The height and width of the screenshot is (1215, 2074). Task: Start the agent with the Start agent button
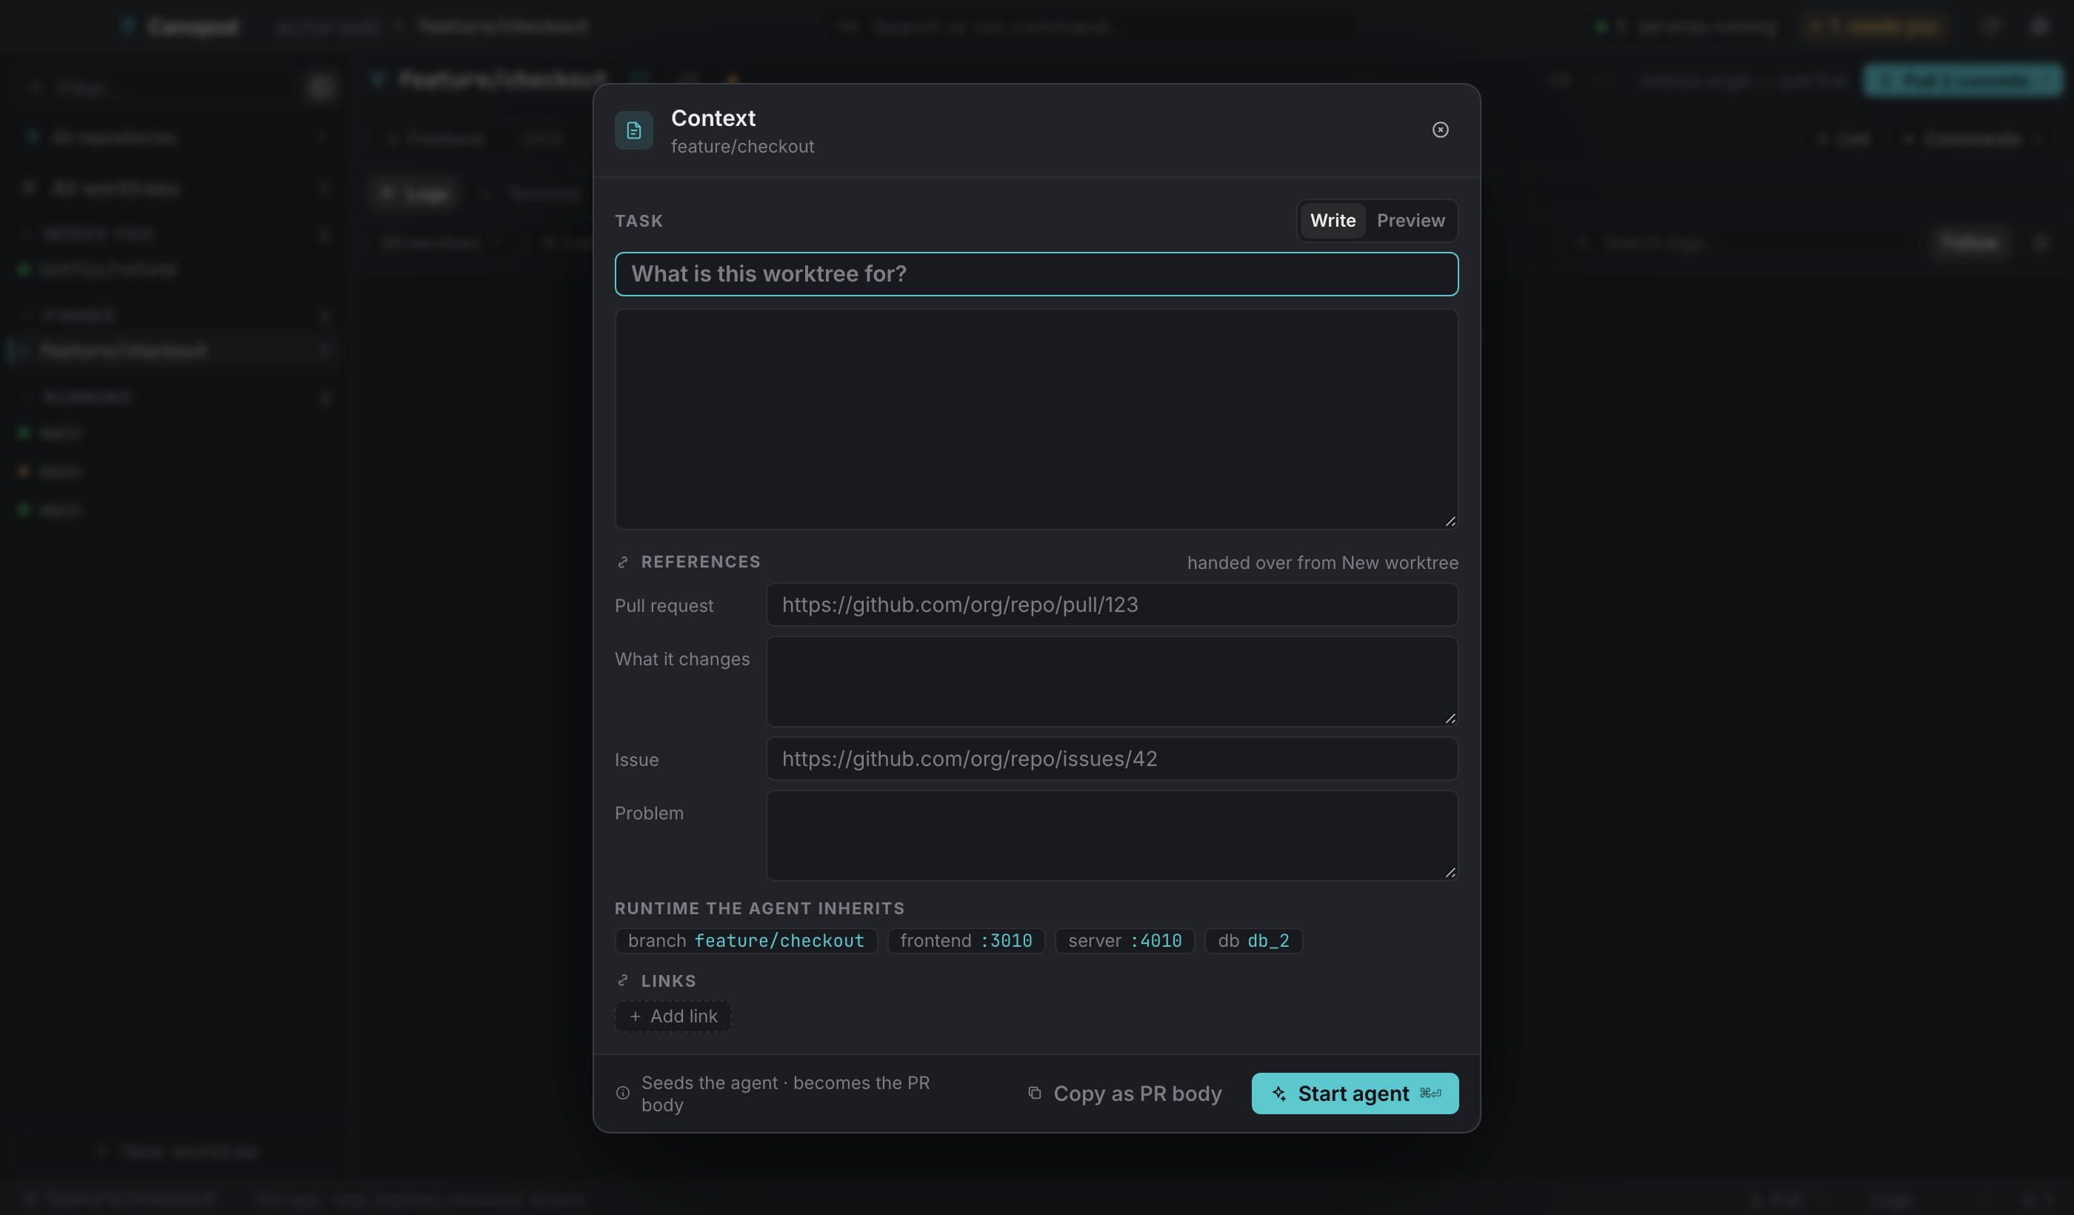click(x=1355, y=1094)
